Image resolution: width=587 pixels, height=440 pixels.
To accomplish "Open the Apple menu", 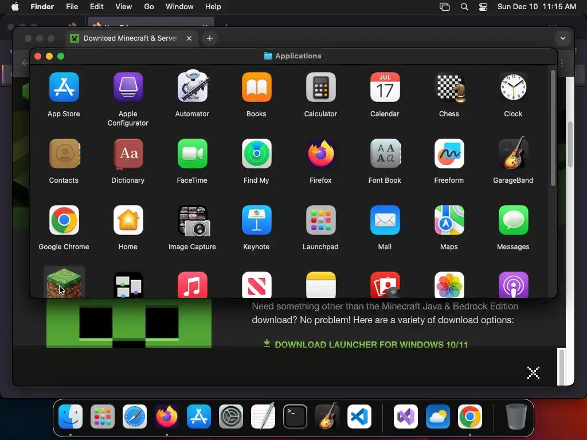I will click(15, 6).
